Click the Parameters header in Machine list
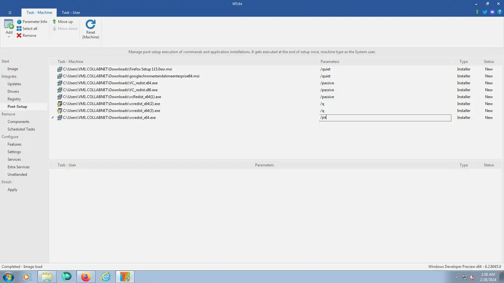The image size is (504, 283). coord(330,62)
